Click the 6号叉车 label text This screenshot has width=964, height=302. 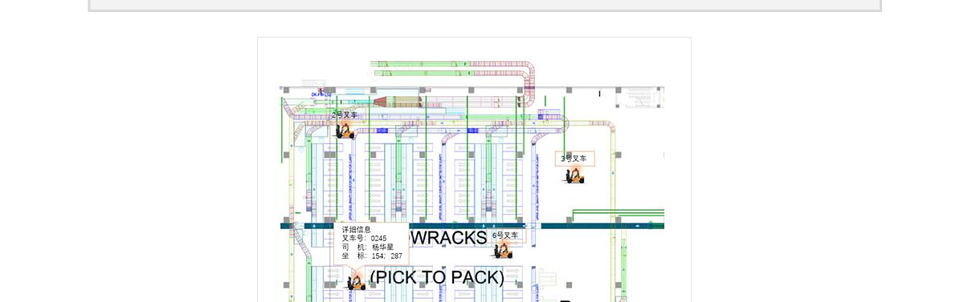506,236
